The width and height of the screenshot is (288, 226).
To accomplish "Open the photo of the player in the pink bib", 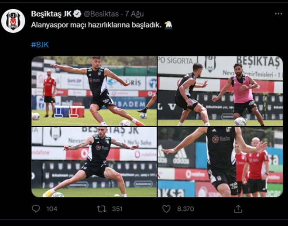I will tap(220, 91).
